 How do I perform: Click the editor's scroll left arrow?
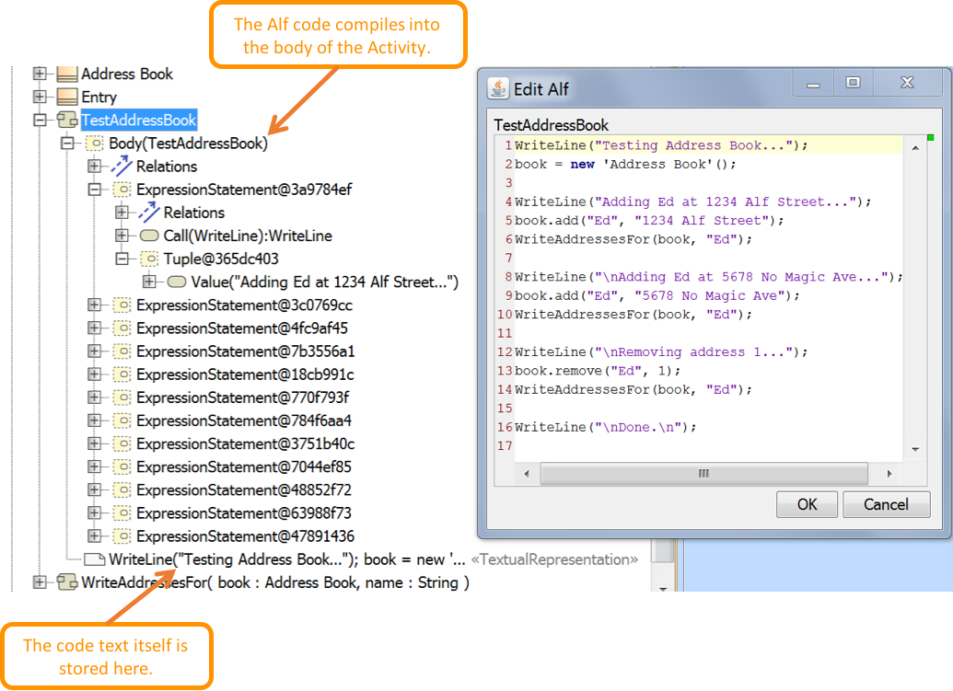[527, 474]
